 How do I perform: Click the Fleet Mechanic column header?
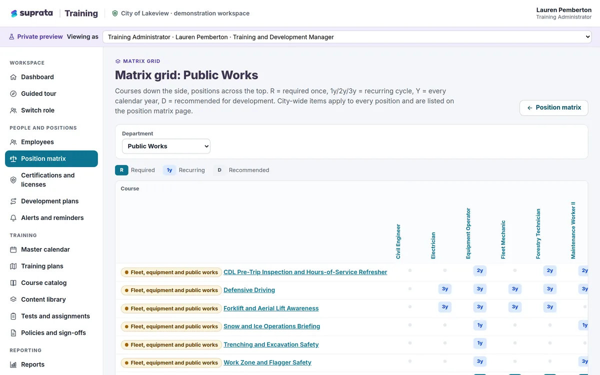(x=503, y=239)
